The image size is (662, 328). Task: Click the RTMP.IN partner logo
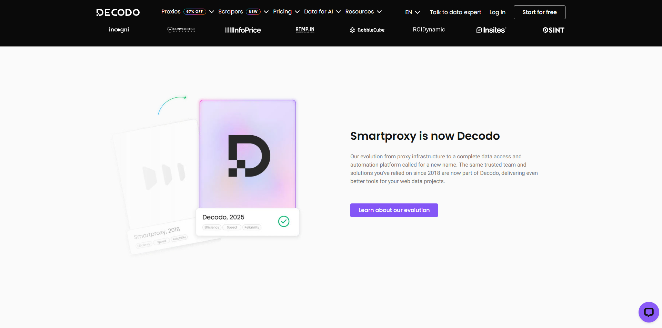tap(304, 30)
